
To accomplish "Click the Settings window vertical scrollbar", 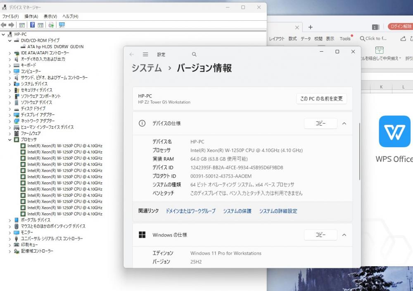I will 359,151.
